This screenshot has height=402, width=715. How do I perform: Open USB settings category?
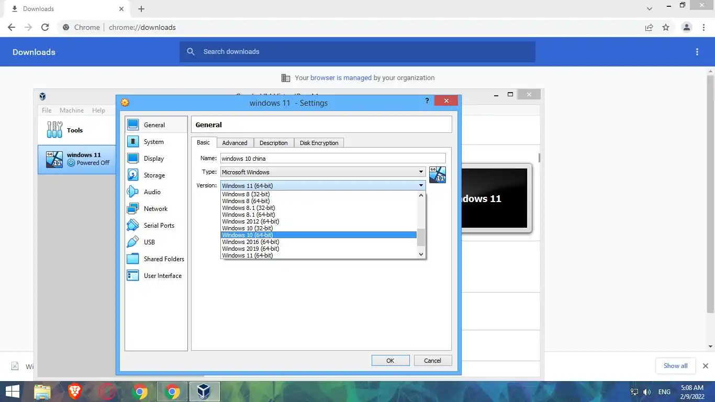click(x=156, y=242)
